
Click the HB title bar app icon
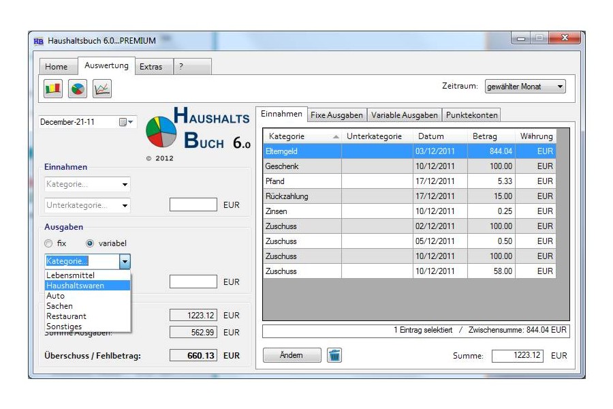click(38, 41)
